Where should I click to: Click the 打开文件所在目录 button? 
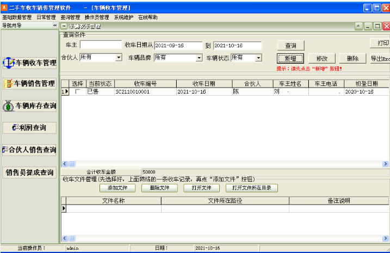[x=252, y=188]
